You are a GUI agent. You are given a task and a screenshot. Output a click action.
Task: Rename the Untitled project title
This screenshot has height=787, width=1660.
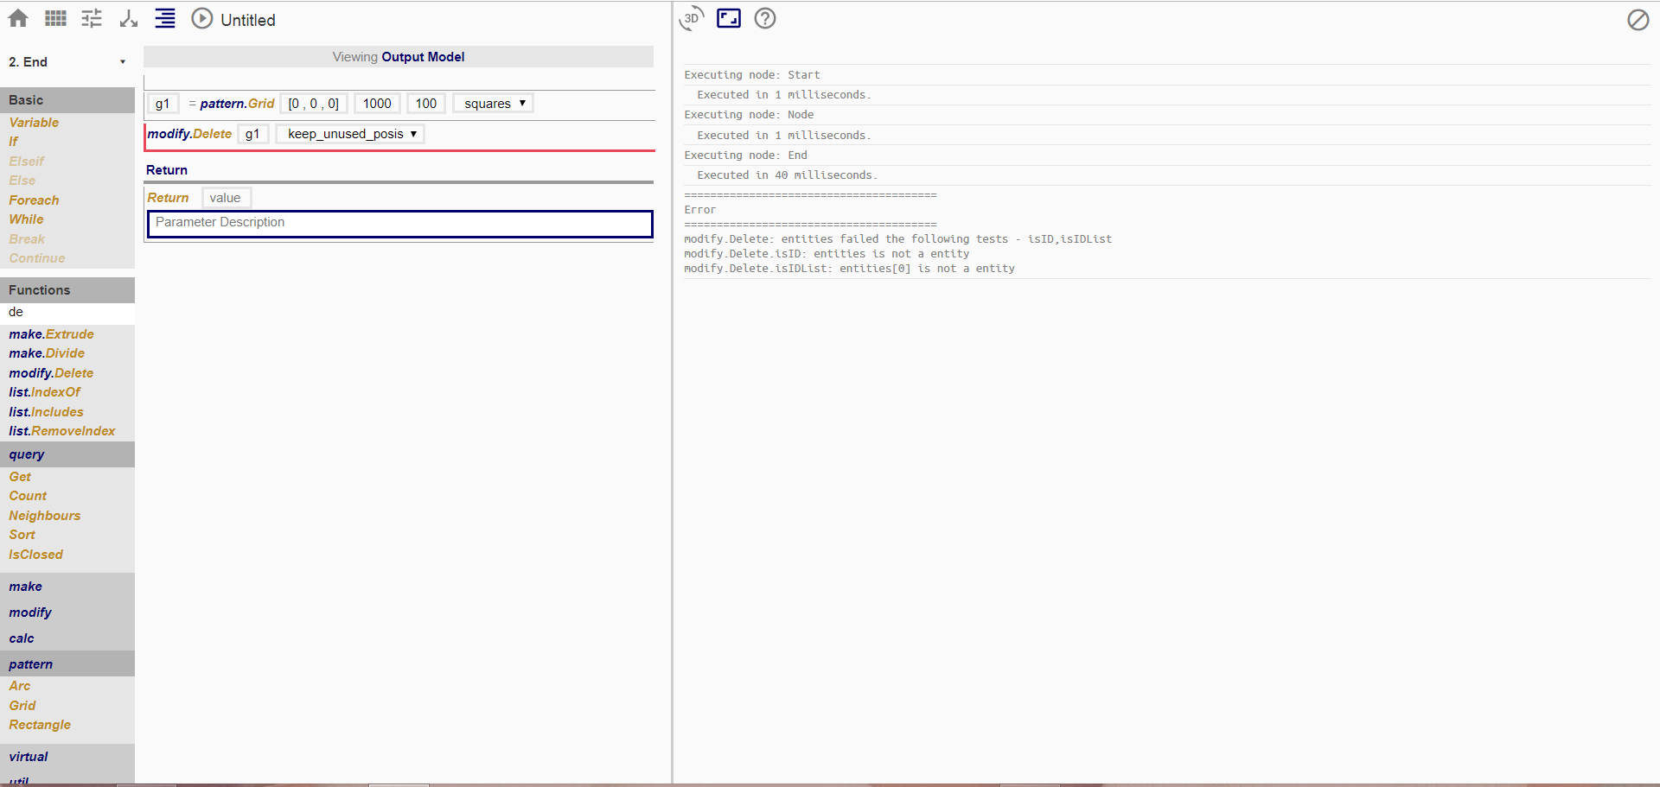click(249, 19)
